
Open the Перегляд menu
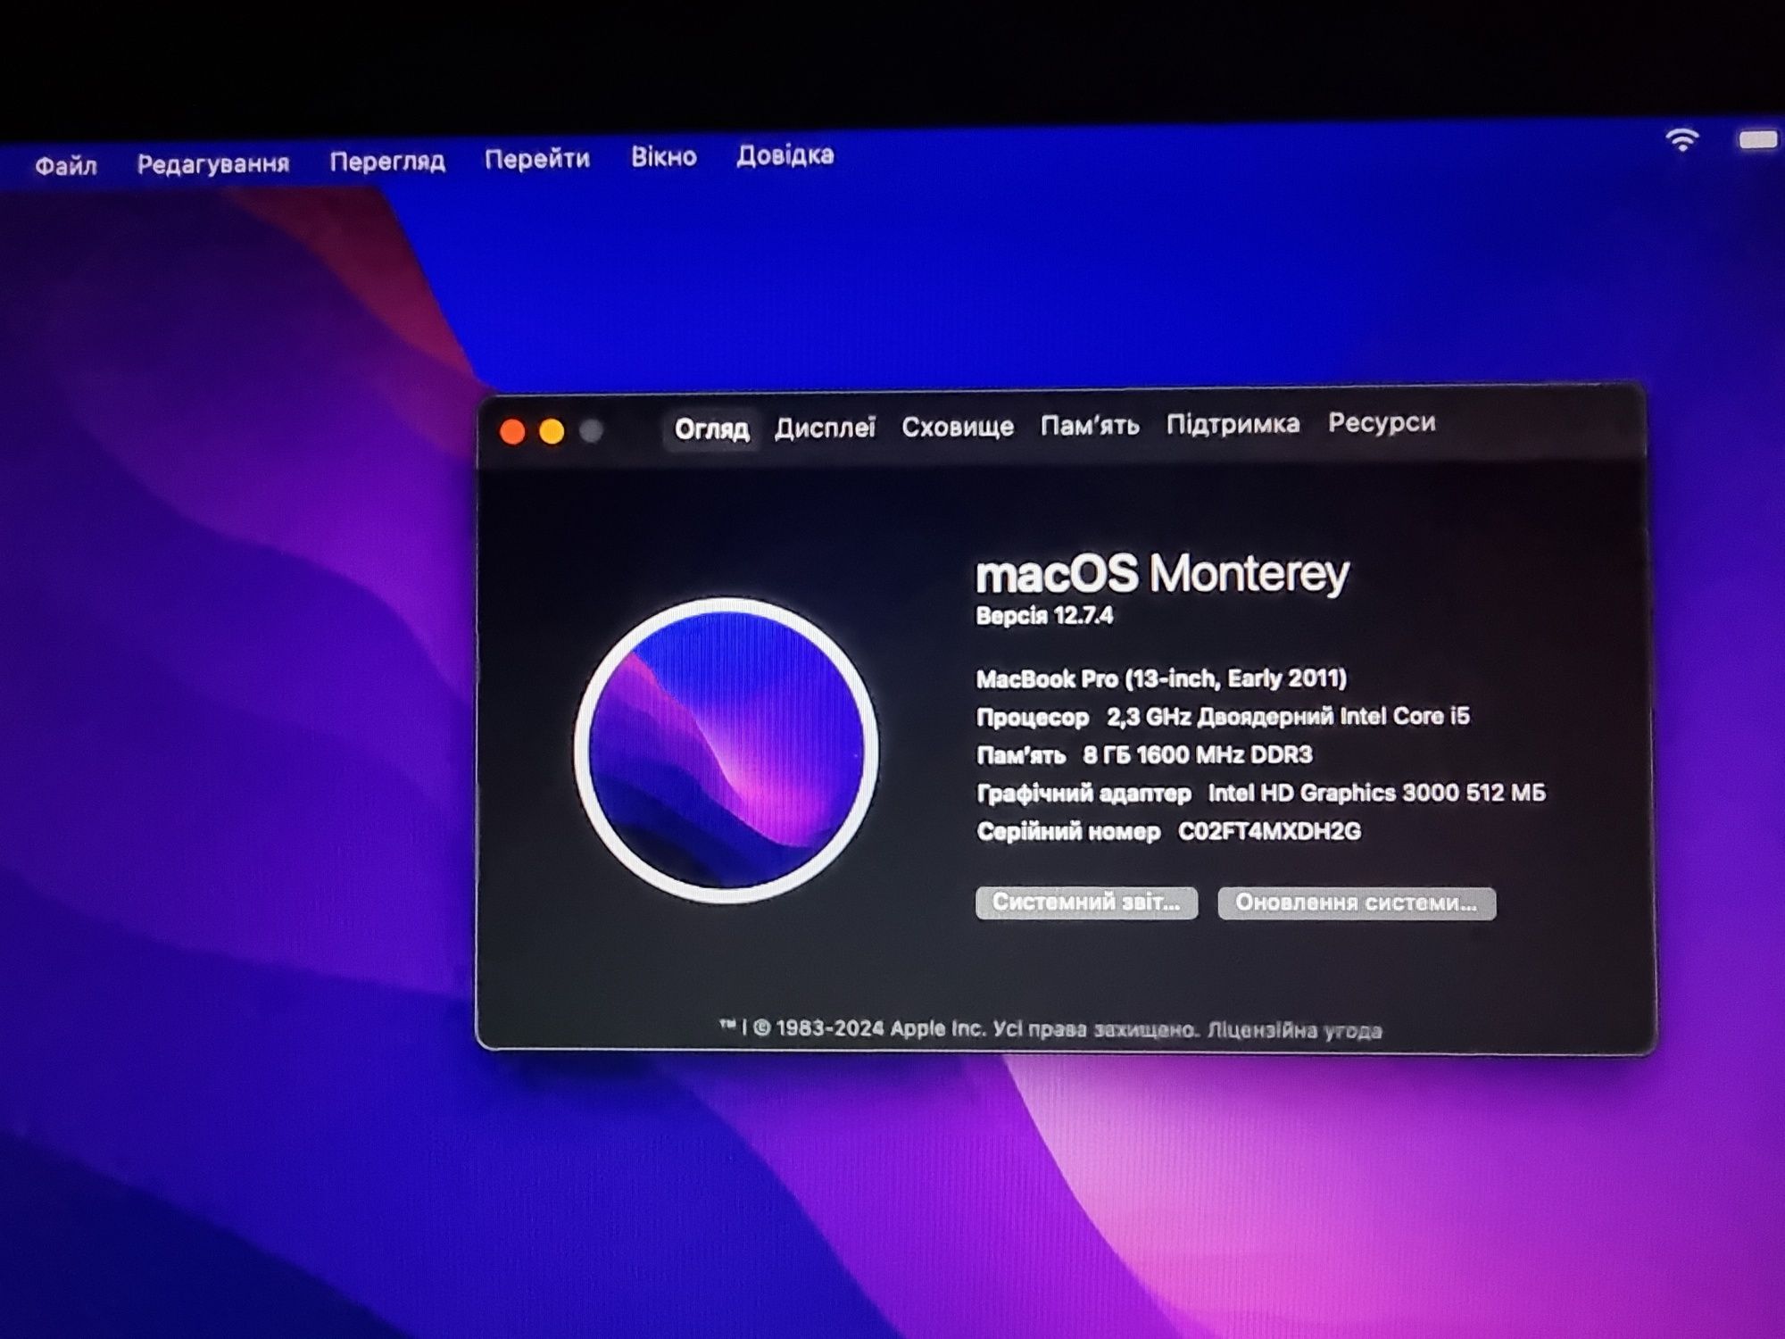click(387, 161)
